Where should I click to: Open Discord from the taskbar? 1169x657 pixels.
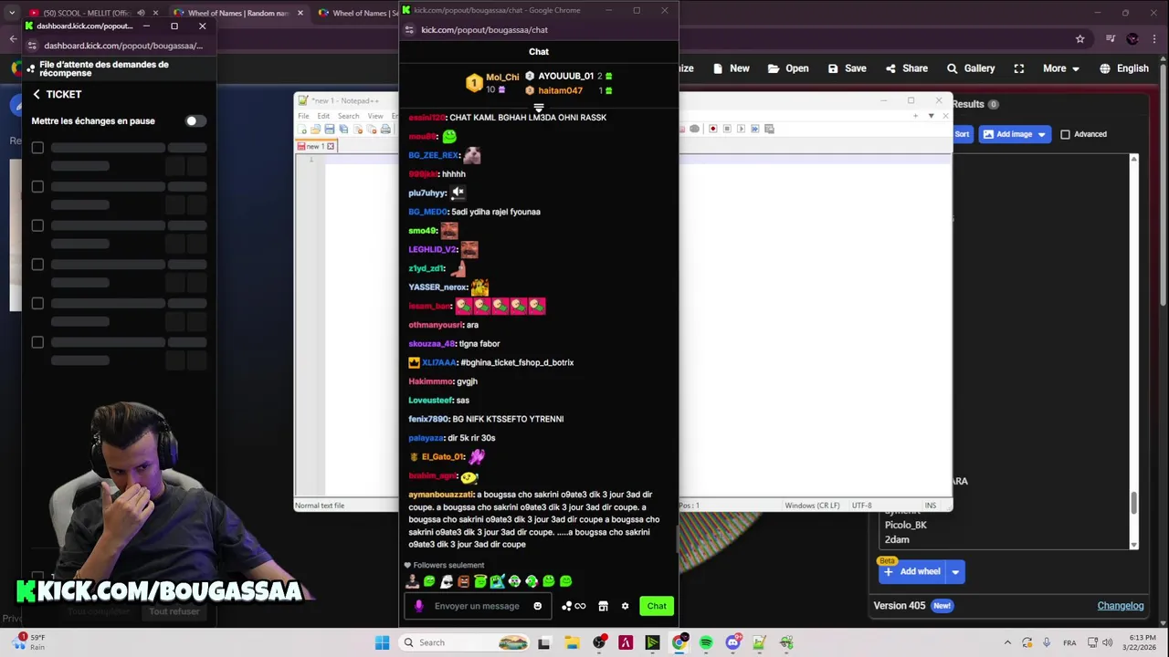(732, 642)
